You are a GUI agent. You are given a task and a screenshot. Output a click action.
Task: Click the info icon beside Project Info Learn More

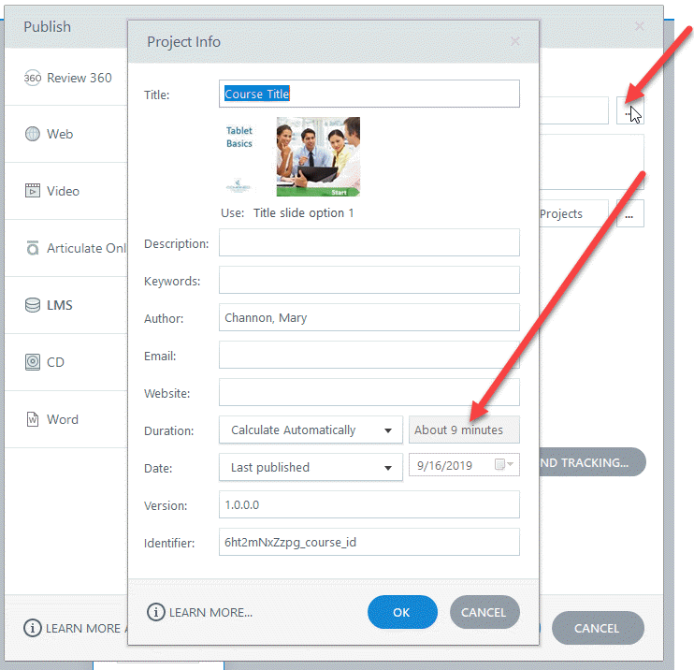(x=156, y=612)
